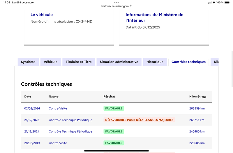233x153 pixels.
Task: Click the FAVORABLE badge for 02/02/2024
Action: (114, 108)
